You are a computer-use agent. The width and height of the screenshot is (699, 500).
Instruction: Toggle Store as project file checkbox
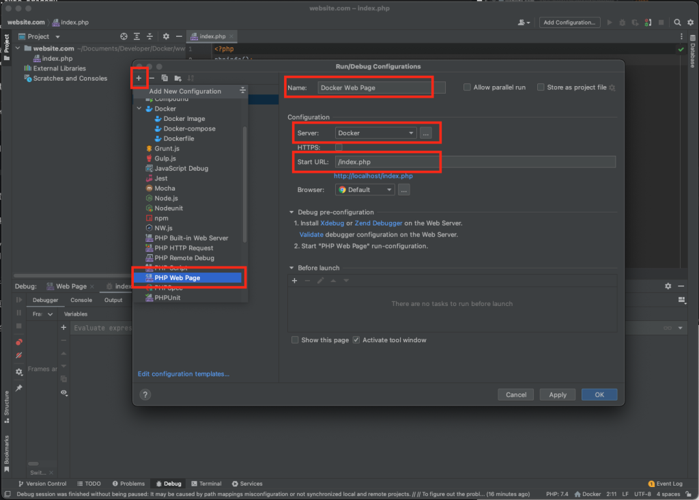tap(541, 87)
